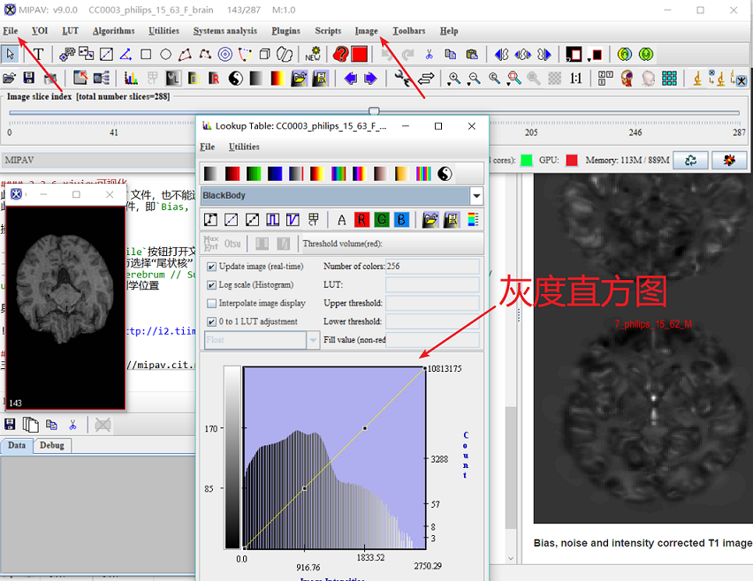Expand the BlackBody LUT dropdown

[x=476, y=196]
